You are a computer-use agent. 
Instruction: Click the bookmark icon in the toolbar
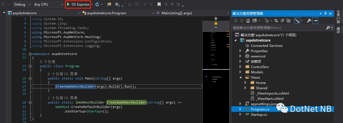point(159,4)
